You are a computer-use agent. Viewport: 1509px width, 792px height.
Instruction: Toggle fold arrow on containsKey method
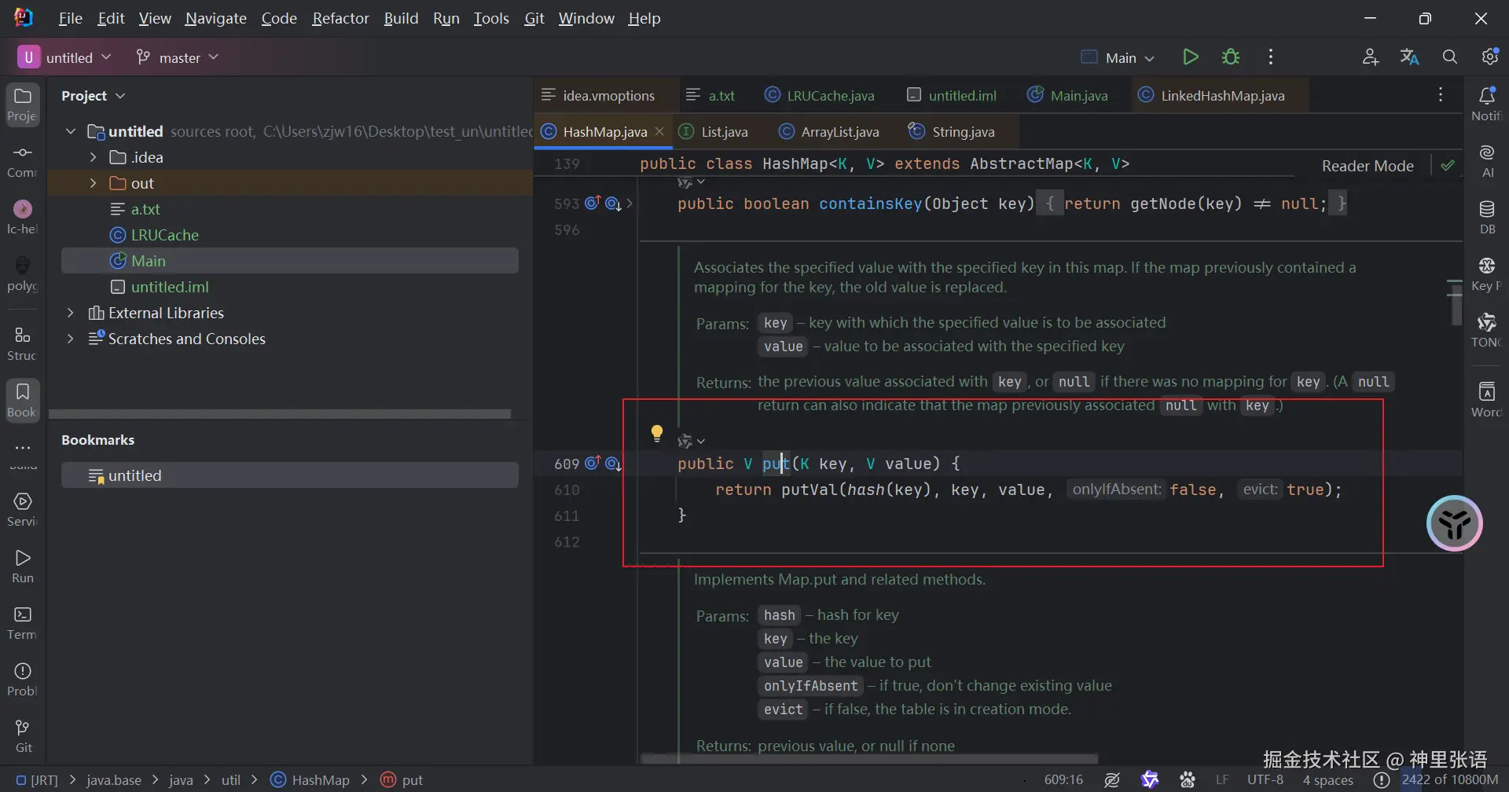click(x=630, y=204)
